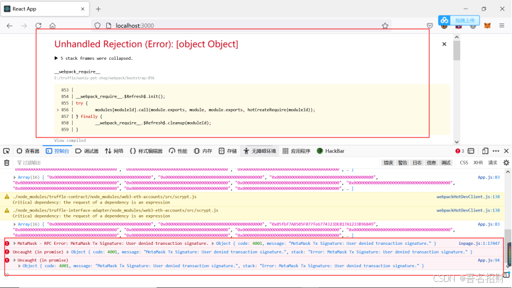Open the Firefox hamburger menu
This screenshot has height=288, width=512.
point(502,25)
